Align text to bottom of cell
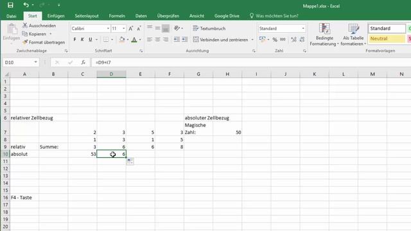This screenshot has height=231, width=411. (x=166, y=28)
